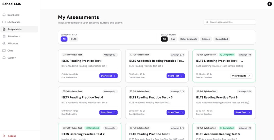This screenshot has width=274, height=140.
Task: Start IELTS Reading Practice Test 8
Action: click(x=243, y=113)
